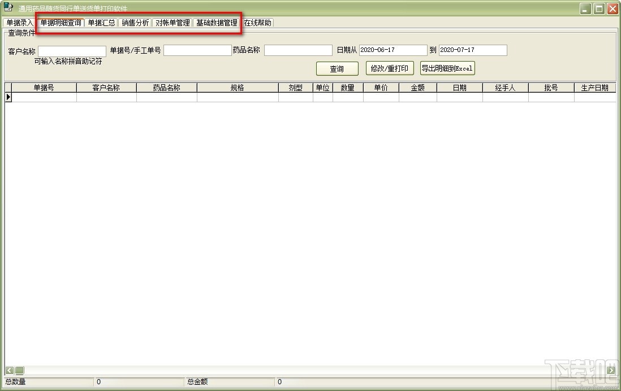Click the 规格 column header
This screenshot has width=621, height=391.
tap(238, 88)
